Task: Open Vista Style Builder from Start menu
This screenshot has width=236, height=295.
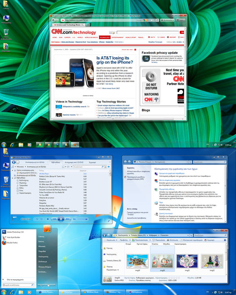Action: [19, 237]
